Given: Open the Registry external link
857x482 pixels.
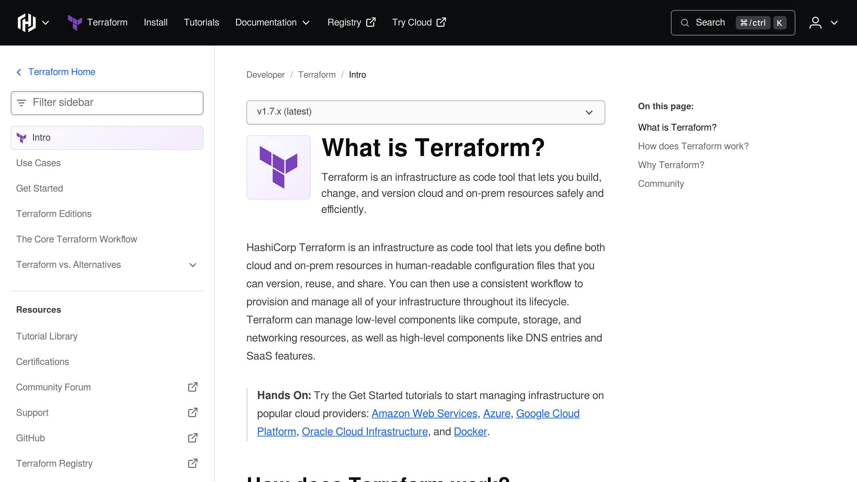Looking at the screenshot, I should click(352, 22).
